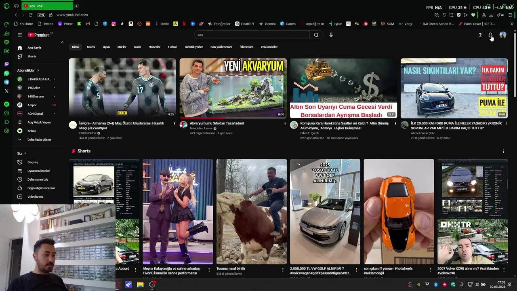Open options for Tosuna nasıl binilir short
This screenshot has width=517, height=291.
283,270
